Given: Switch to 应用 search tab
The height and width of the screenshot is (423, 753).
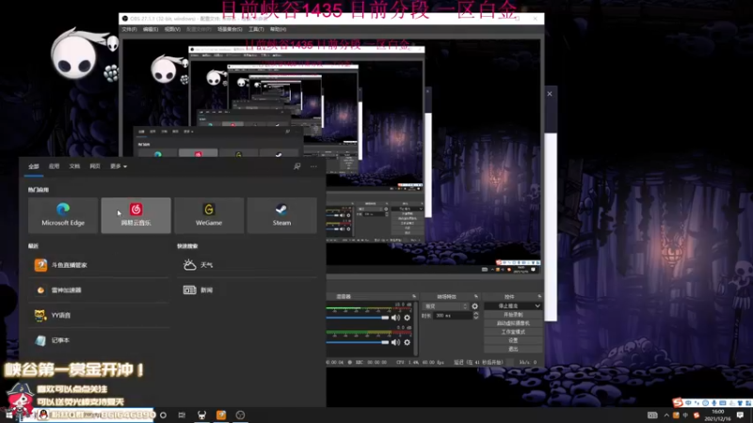Looking at the screenshot, I should click(54, 166).
